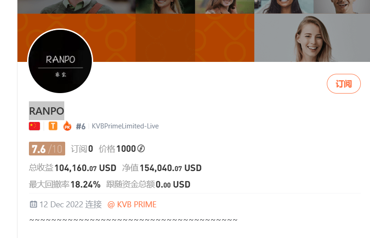Click the calendar icon next to 12 Dec 2022
370x238 pixels.
coord(33,204)
